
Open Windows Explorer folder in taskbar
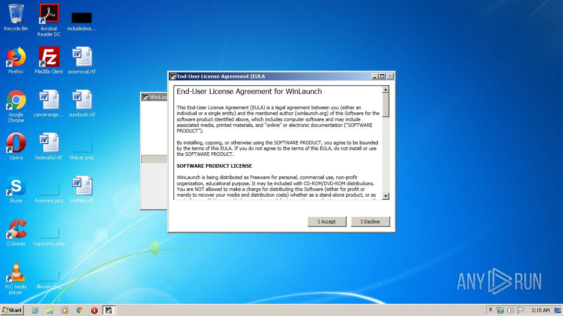click(x=50, y=310)
